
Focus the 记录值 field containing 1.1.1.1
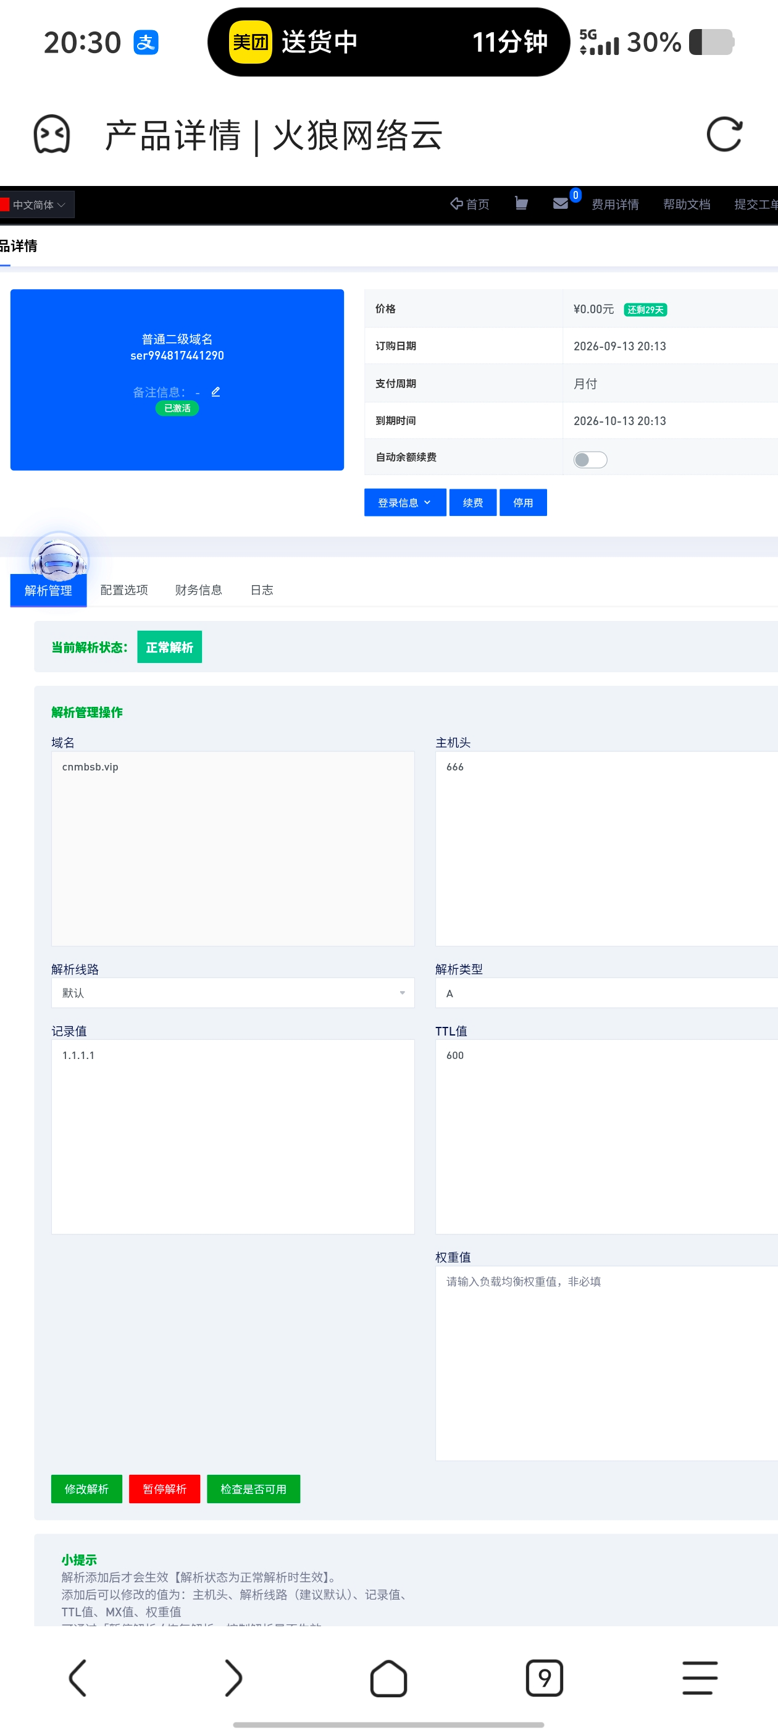click(x=233, y=1136)
